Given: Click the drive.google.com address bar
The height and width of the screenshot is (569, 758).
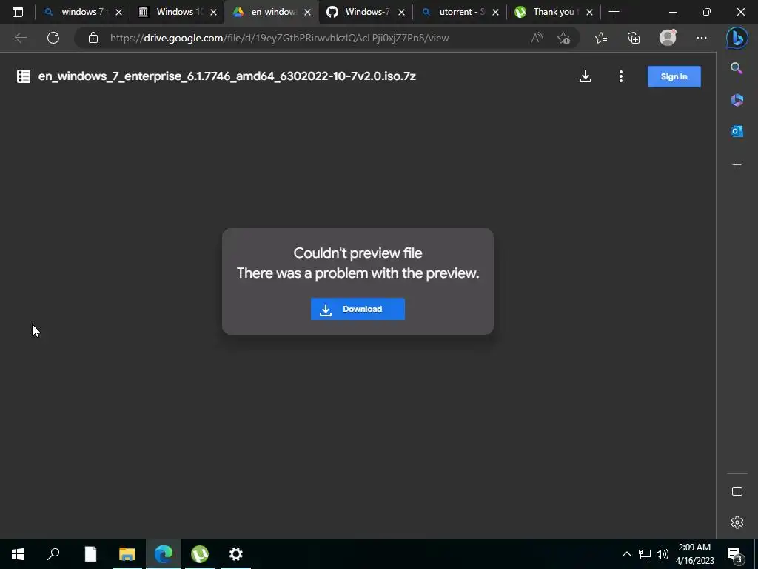Looking at the screenshot, I should click(x=279, y=38).
